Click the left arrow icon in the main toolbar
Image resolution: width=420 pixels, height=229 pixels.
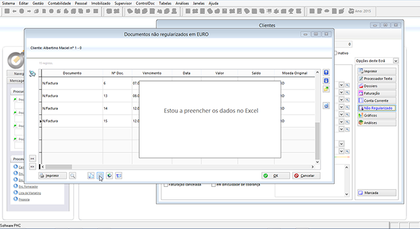pos(14,11)
